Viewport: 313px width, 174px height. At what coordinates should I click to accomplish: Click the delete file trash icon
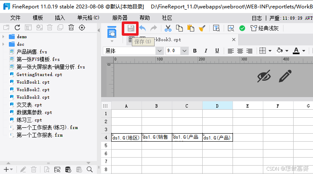[50, 27]
